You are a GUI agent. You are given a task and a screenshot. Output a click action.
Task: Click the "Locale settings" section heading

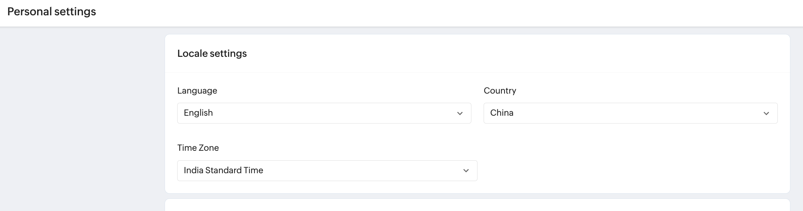tap(212, 53)
